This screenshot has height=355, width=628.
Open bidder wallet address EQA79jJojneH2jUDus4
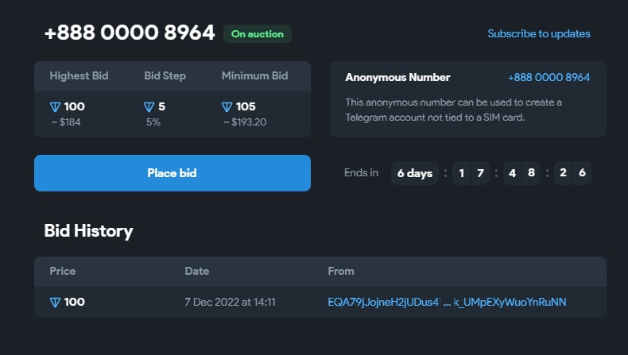click(447, 302)
